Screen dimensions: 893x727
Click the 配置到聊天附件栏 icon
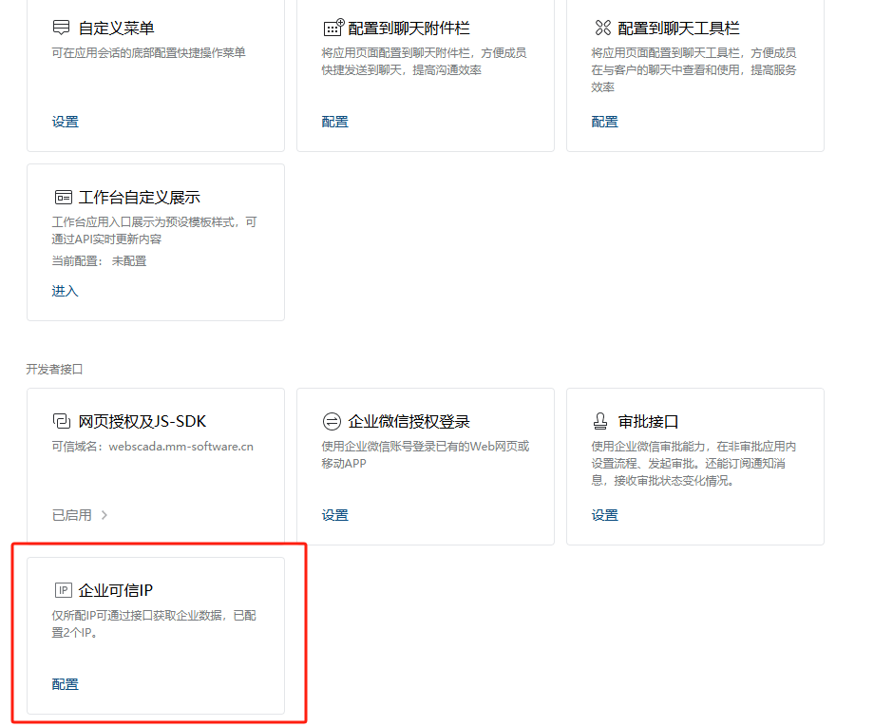332,28
